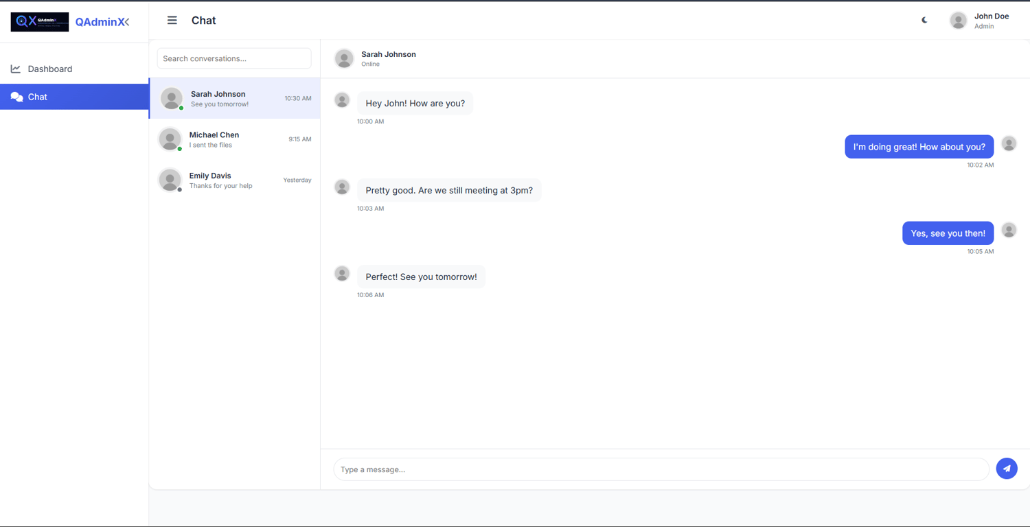The height and width of the screenshot is (527, 1030).
Task: Select the Chat sidebar menu item
Action: click(74, 97)
